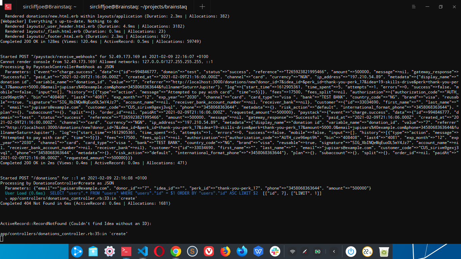Screen dimensions: 461x259
Task: Launch Visual Studio Code from the taskbar
Action: point(142,251)
